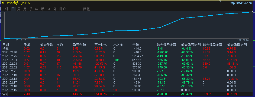Click the 最大手数 column header
Screen dimensions: 255x97
(47, 45)
